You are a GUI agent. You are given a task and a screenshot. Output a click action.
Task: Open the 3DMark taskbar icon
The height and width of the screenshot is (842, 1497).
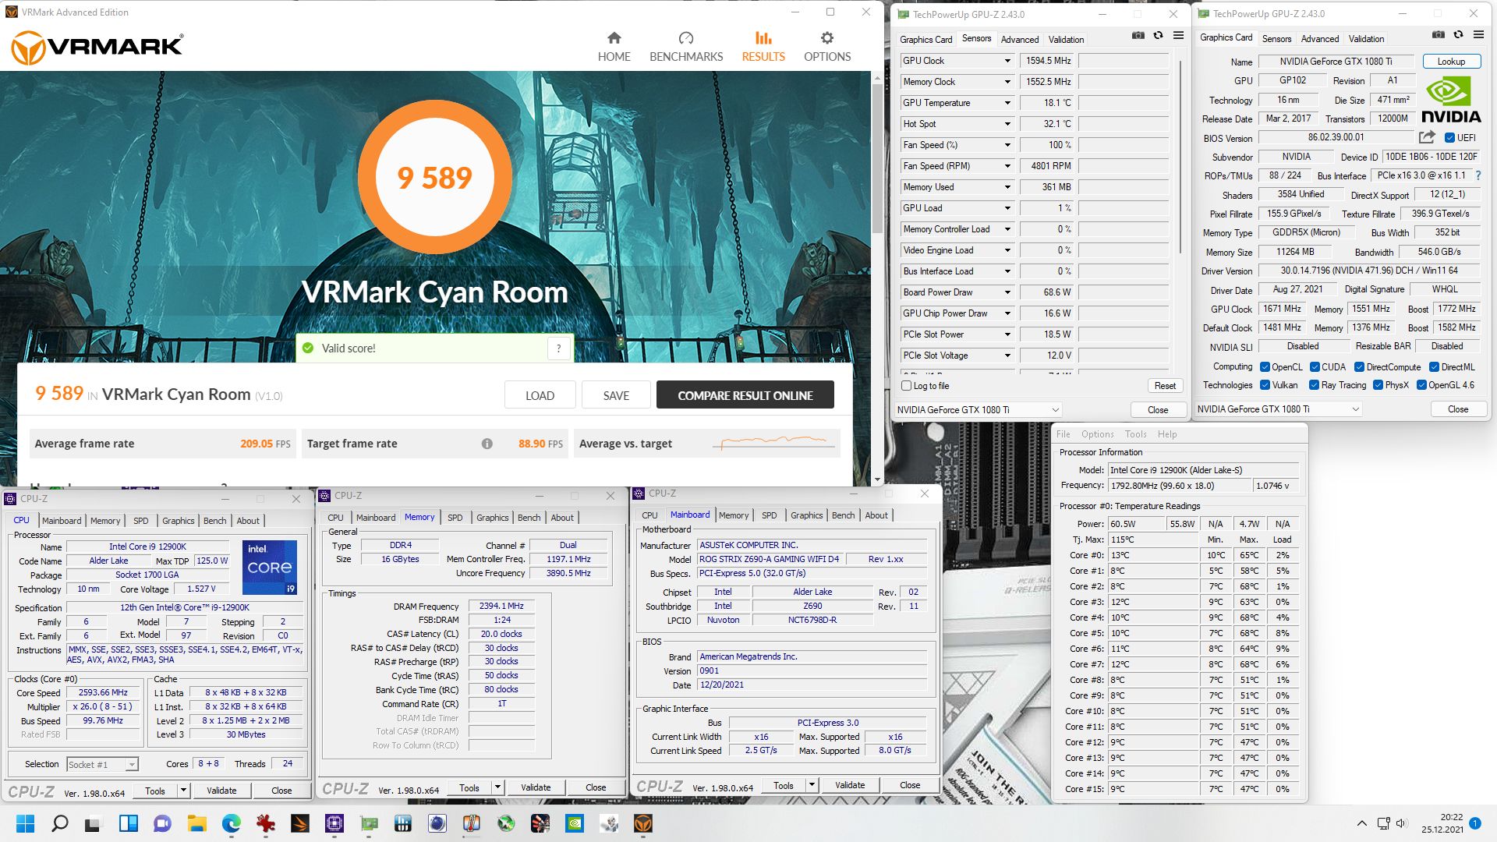point(300,823)
